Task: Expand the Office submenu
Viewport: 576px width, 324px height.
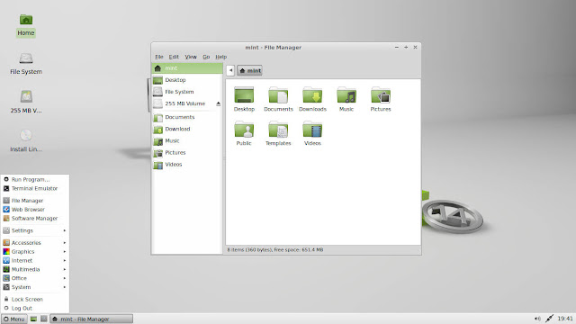Action: click(35, 278)
